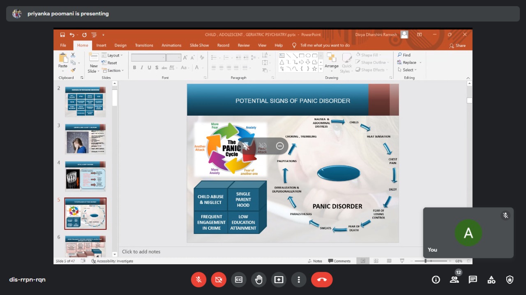
Task: Toggle Underline formatting
Action: (149, 68)
